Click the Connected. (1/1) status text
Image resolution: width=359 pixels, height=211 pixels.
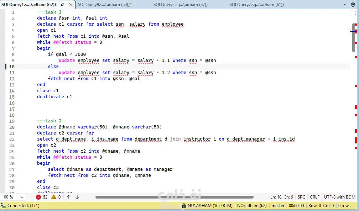pyautogui.click(x=24, y=206)
